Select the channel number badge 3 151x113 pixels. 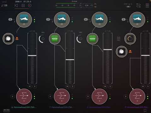pyautogui.click(x=48, y=19)
